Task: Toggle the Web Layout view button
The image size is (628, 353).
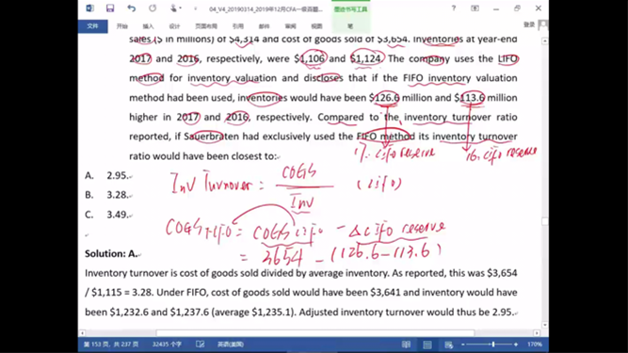Action: (448, 345)
